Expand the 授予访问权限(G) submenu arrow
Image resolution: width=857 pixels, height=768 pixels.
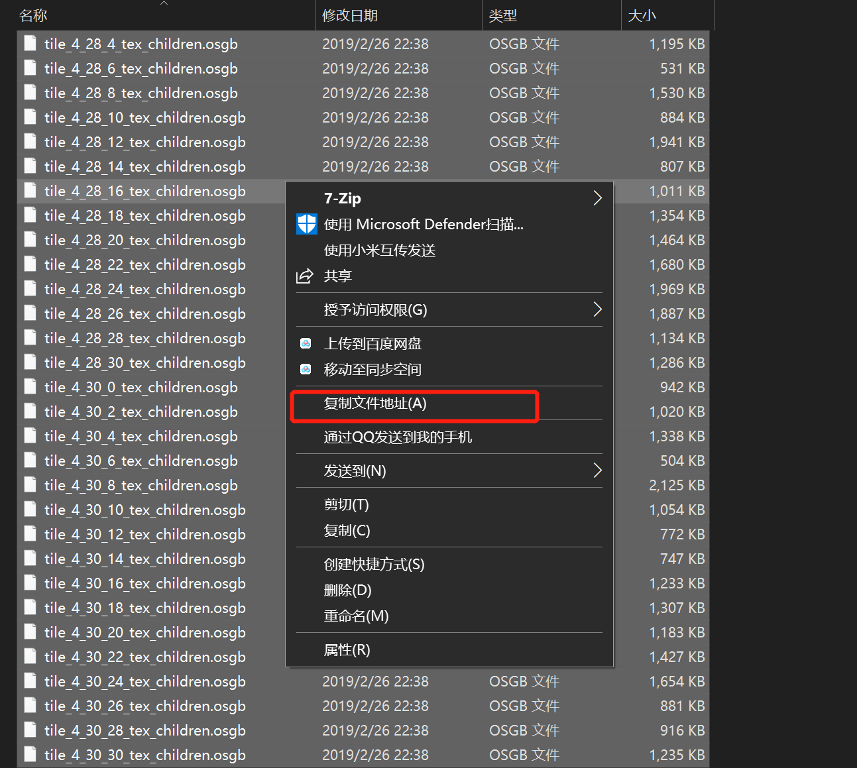click(597, 309)
